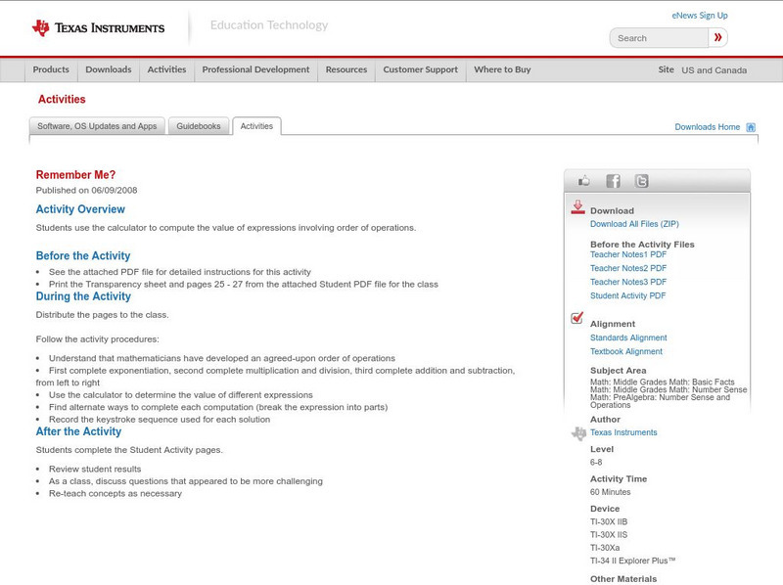Switch to the Guidebooks tab

click(198, 125)
